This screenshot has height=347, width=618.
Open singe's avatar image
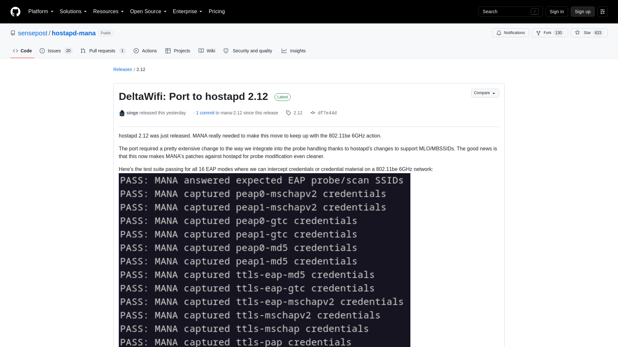tap(122, 113)
